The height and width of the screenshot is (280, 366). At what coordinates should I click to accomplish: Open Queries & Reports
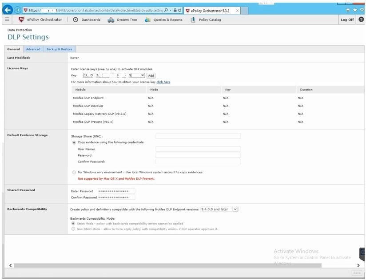tap(163, 20)
